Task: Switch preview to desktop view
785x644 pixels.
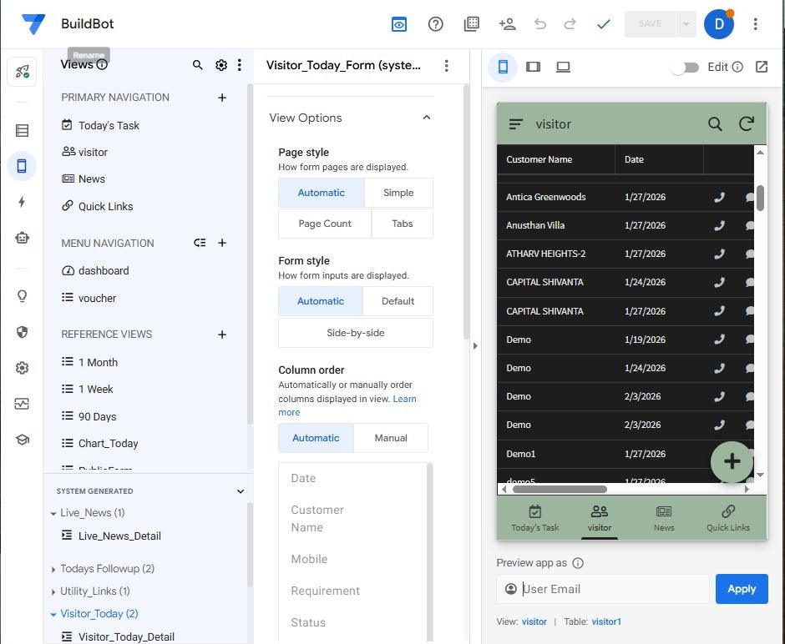Action: (564, 67)
